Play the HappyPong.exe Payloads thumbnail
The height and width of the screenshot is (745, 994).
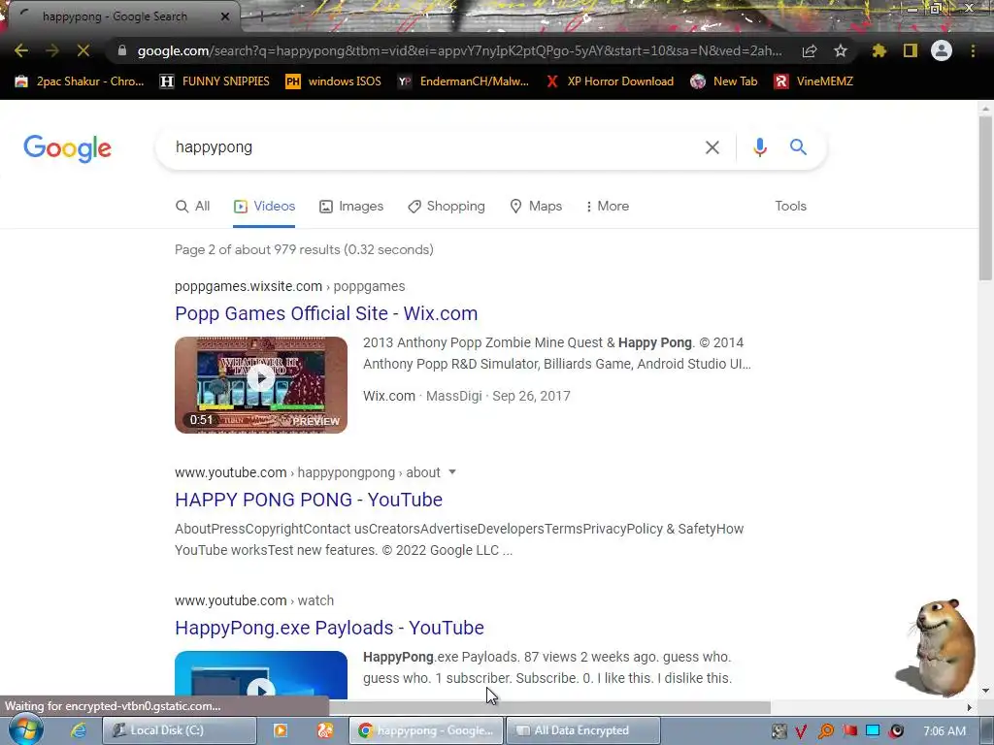(x=261, y=675)
